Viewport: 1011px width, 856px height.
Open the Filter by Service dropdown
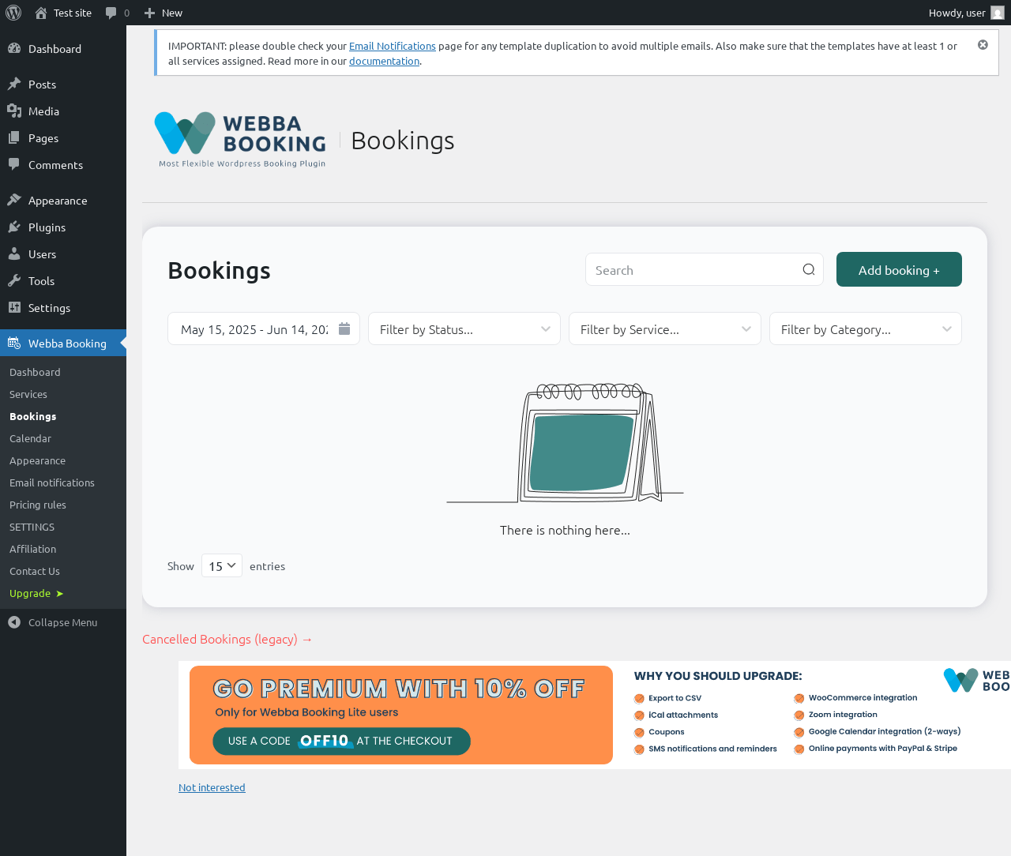coord(665,329)
